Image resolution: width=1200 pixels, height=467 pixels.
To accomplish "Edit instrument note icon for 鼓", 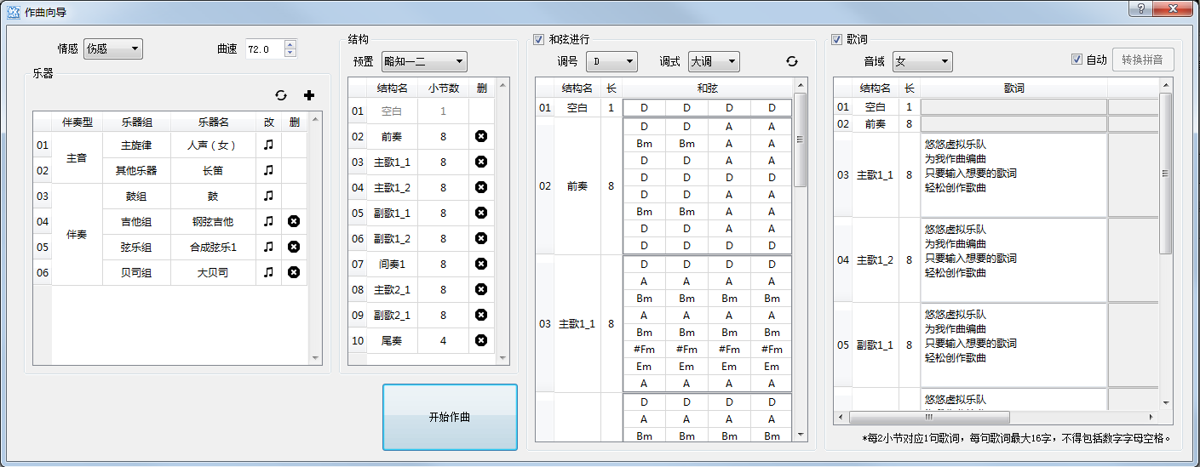I will [x=268, y=196].
